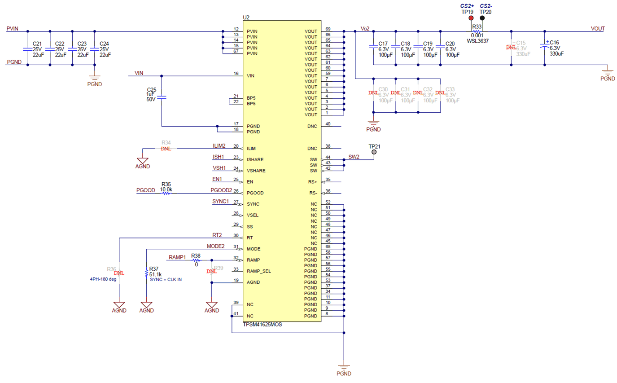Select the TPSM41625MOS part name

(x=262, y=324)
